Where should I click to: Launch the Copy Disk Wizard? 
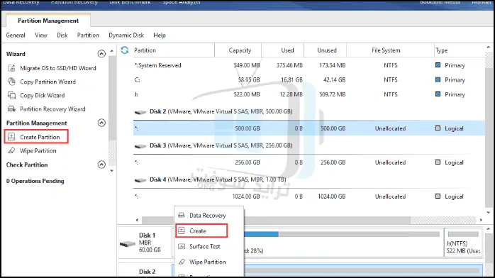click(x=43, y=95)
